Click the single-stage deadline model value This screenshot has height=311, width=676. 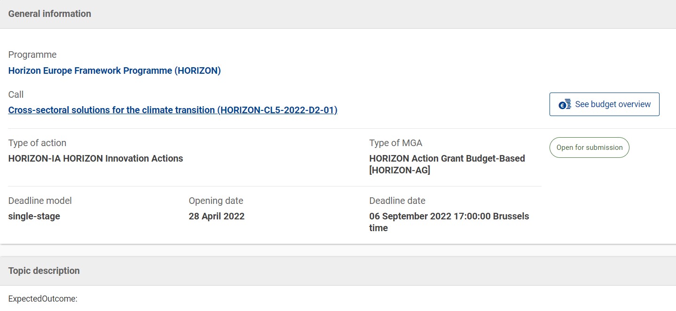coord(34,217)
